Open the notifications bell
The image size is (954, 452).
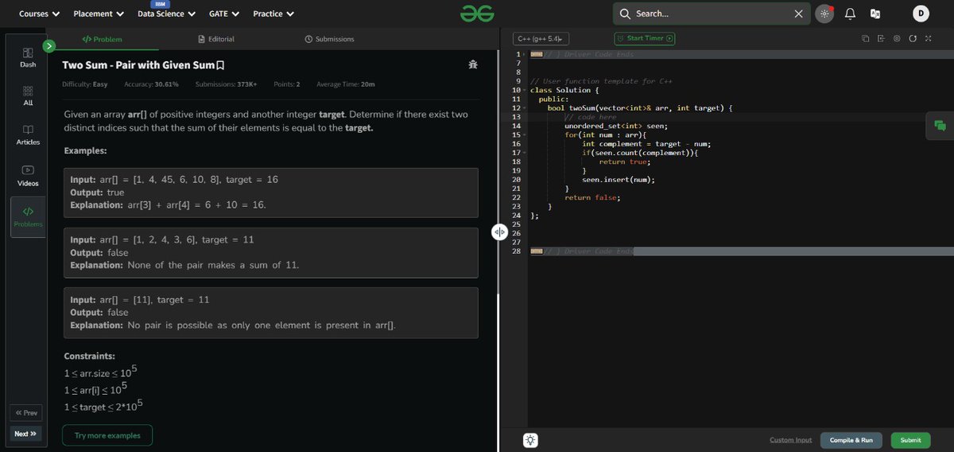click(850, 14)
